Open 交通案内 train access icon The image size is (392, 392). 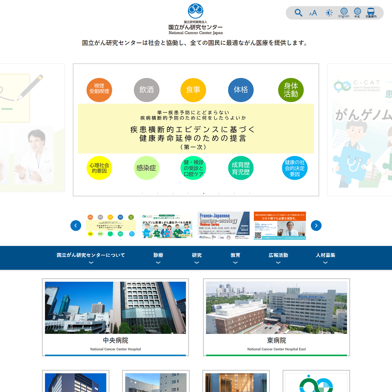371,13
